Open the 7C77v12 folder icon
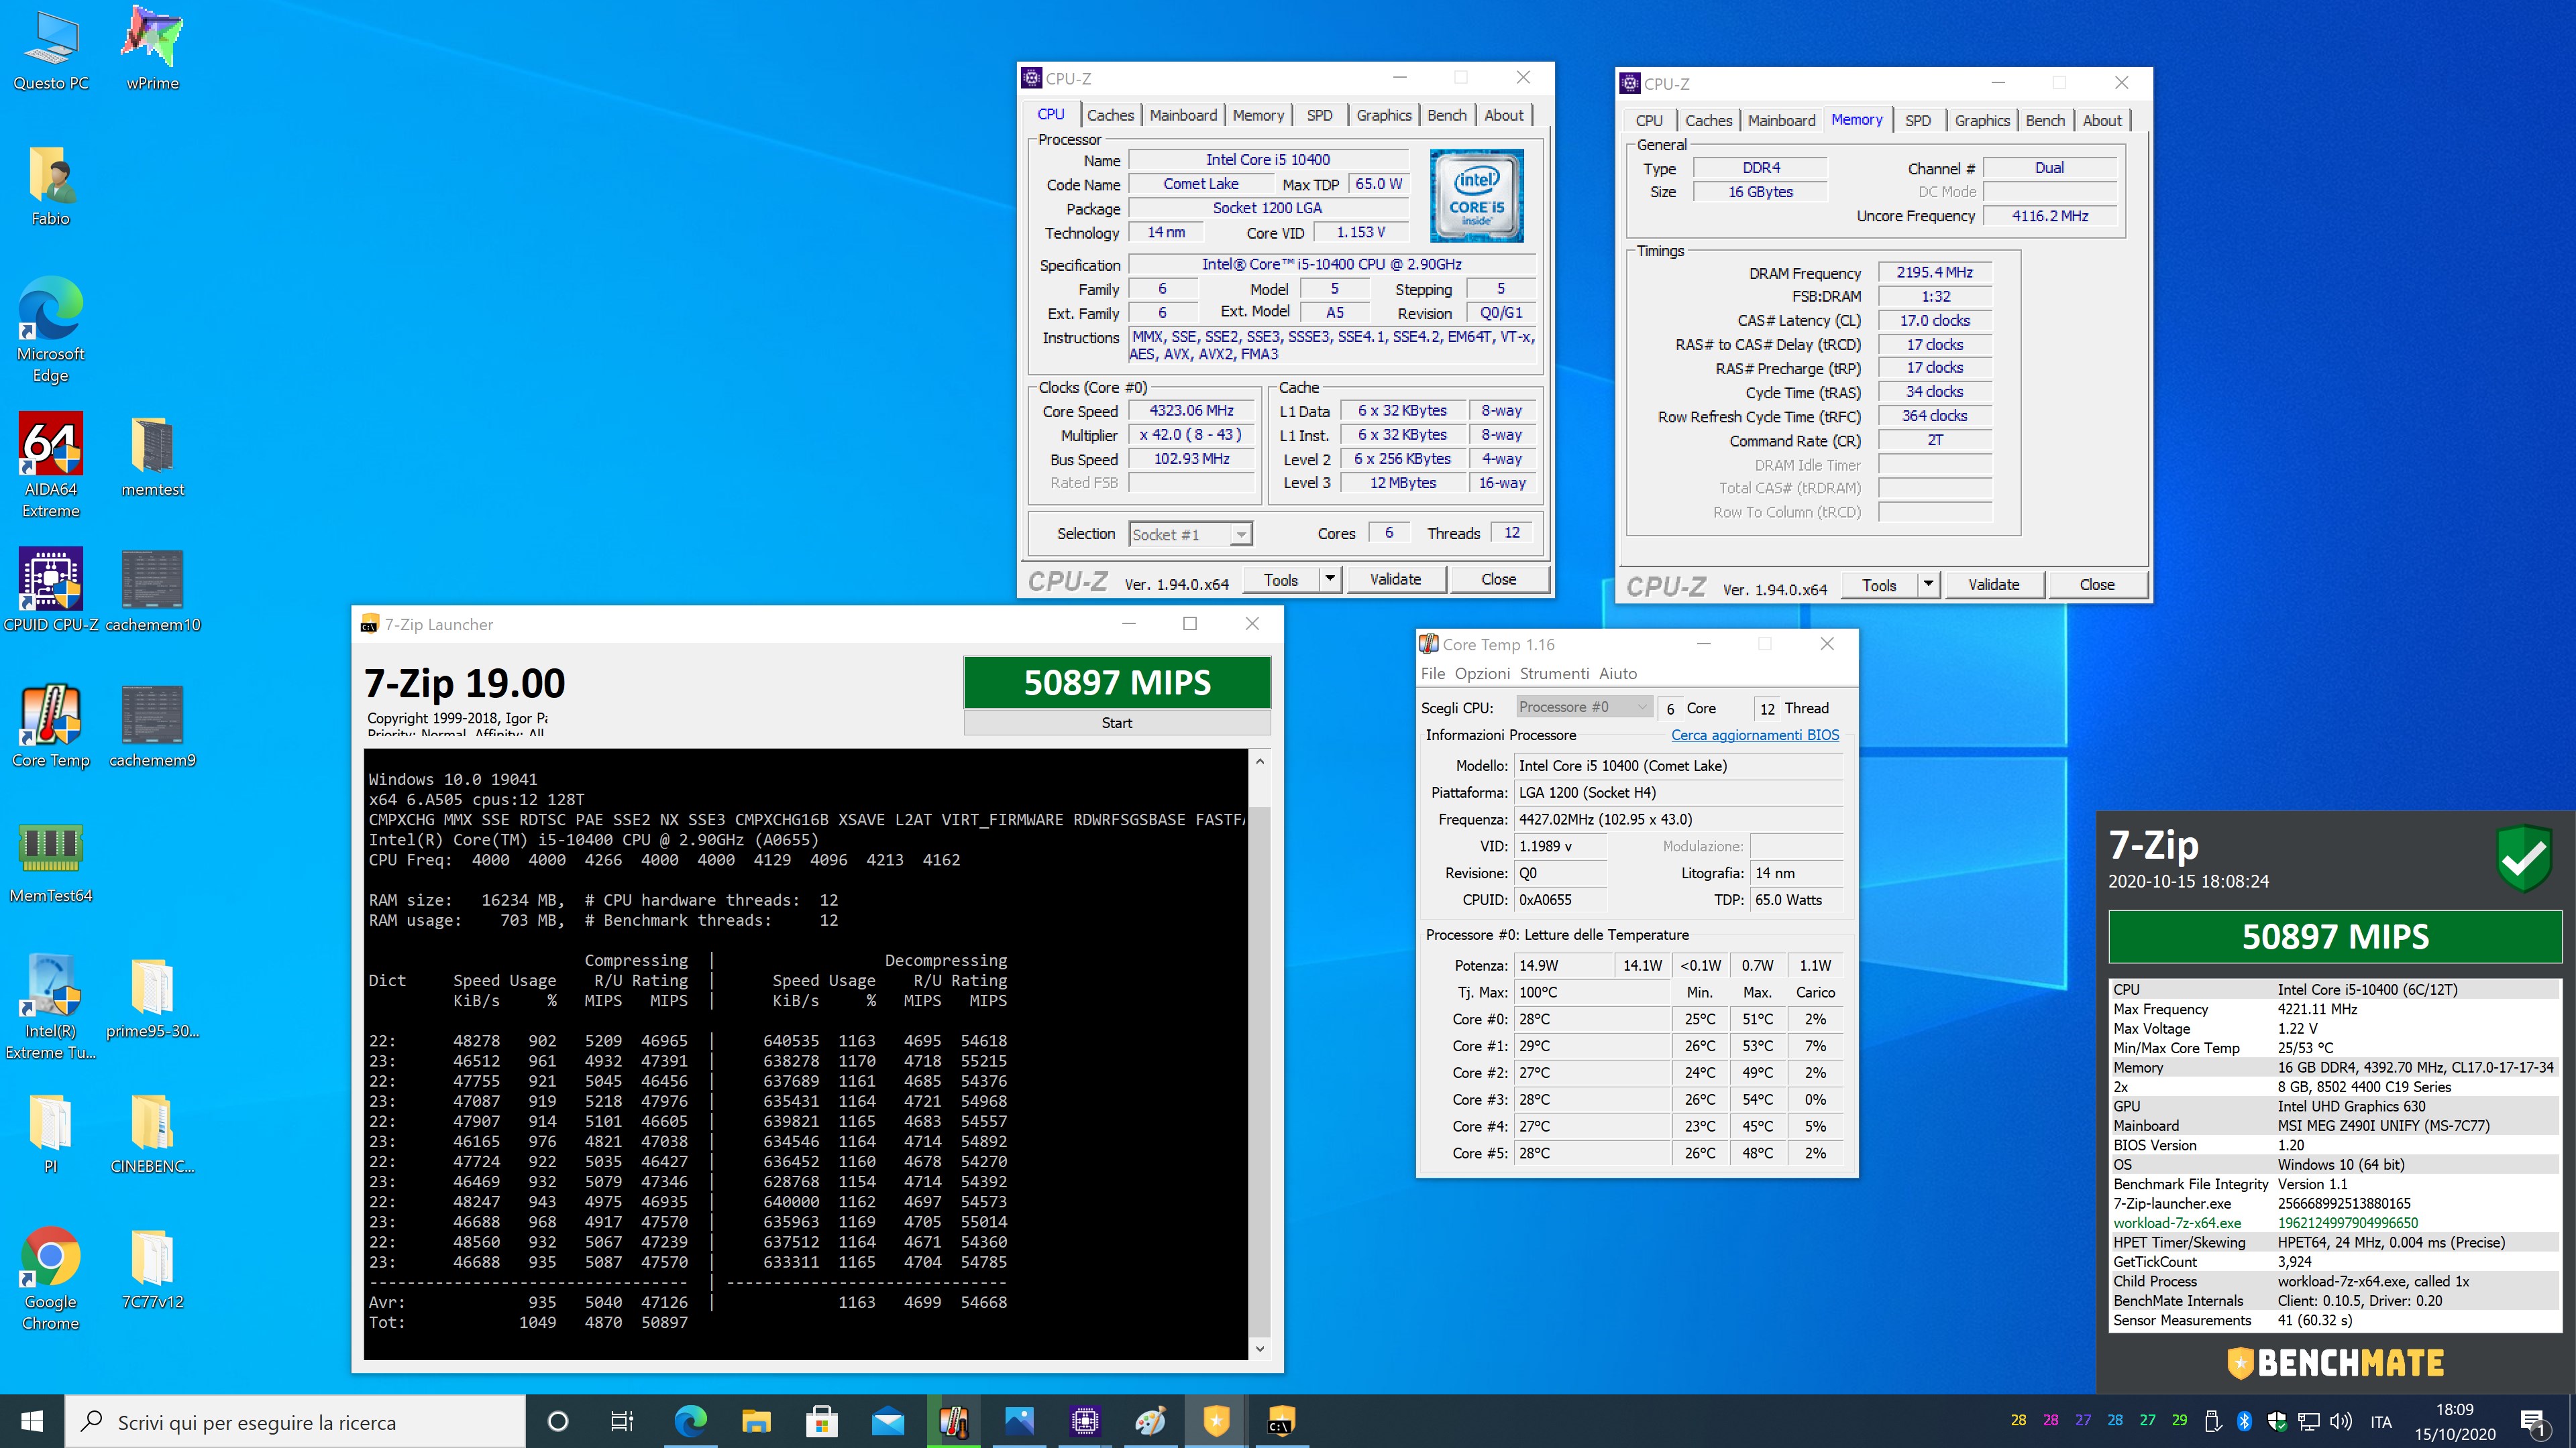The height and width of the screenshot is (1448, 2576). pos(152,1268)
